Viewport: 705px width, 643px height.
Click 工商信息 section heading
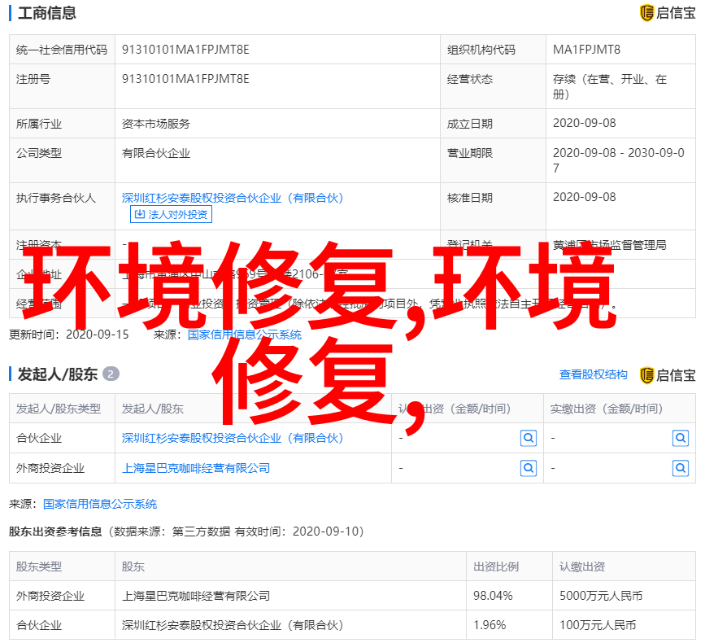[47, 13]
